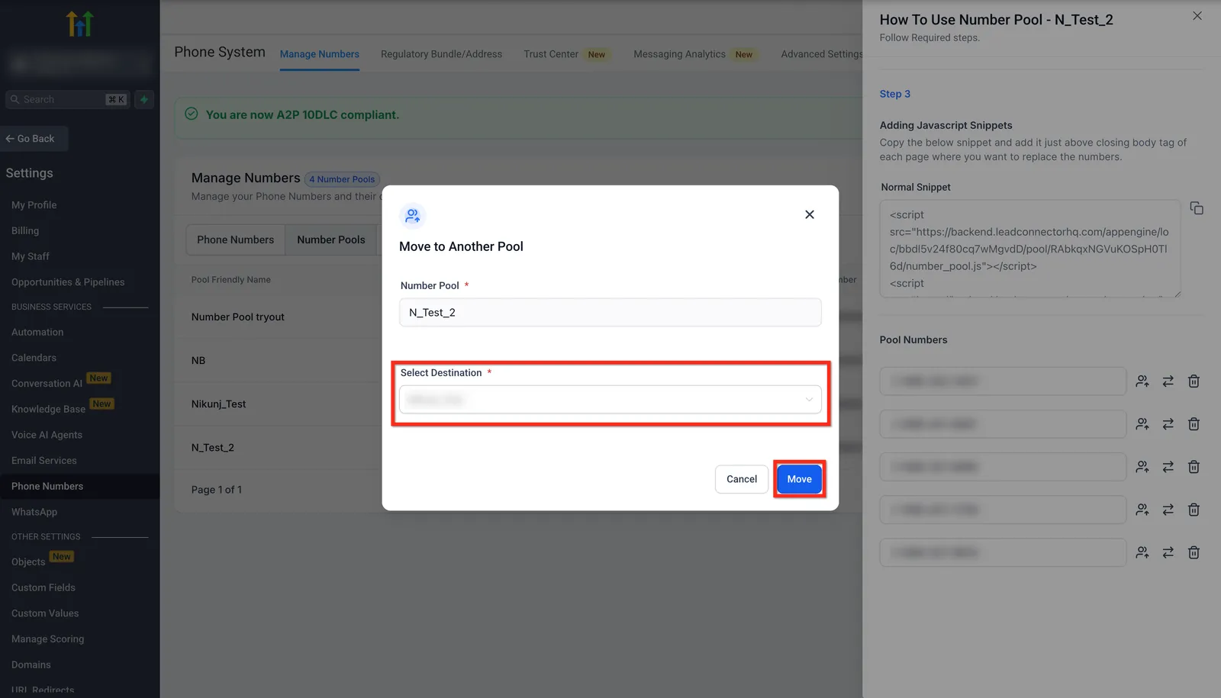1221x698 pixels.
Task: Select Phone Numbers in sidebar
Action: 47,486
